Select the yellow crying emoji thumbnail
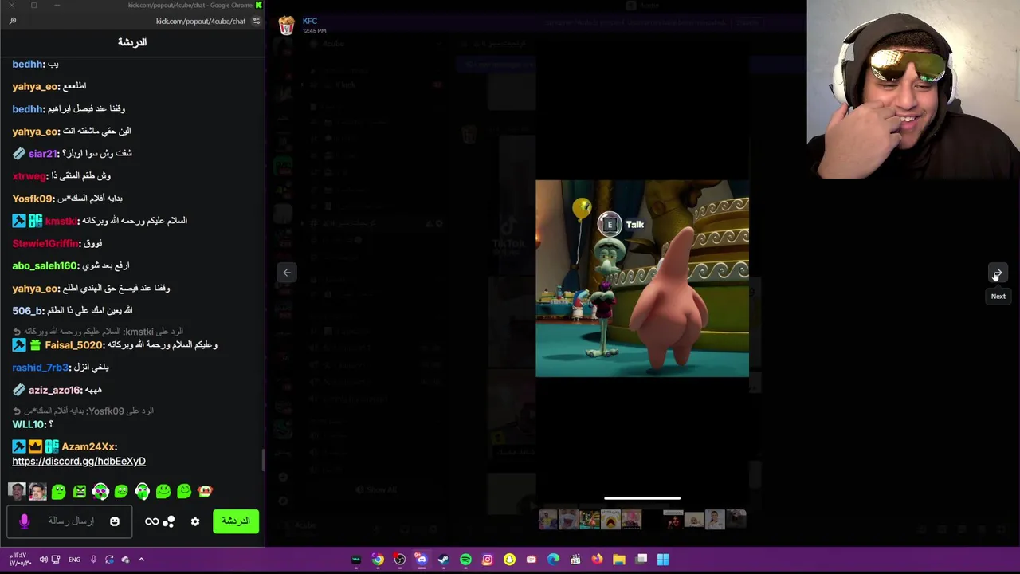1020x574 pixels. pyautogui.click(x=610, y=520)
